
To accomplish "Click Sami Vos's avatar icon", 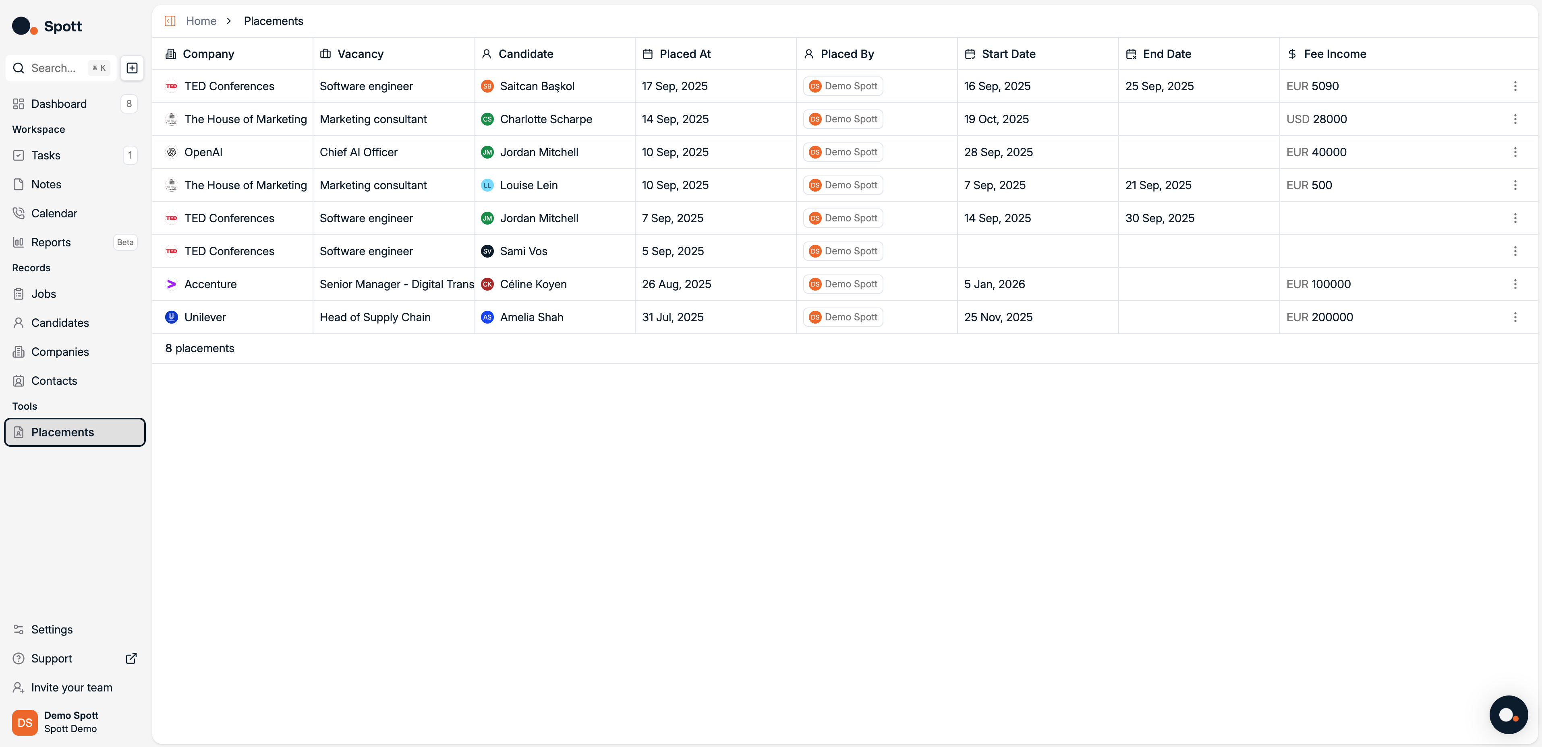I will 487,251.
